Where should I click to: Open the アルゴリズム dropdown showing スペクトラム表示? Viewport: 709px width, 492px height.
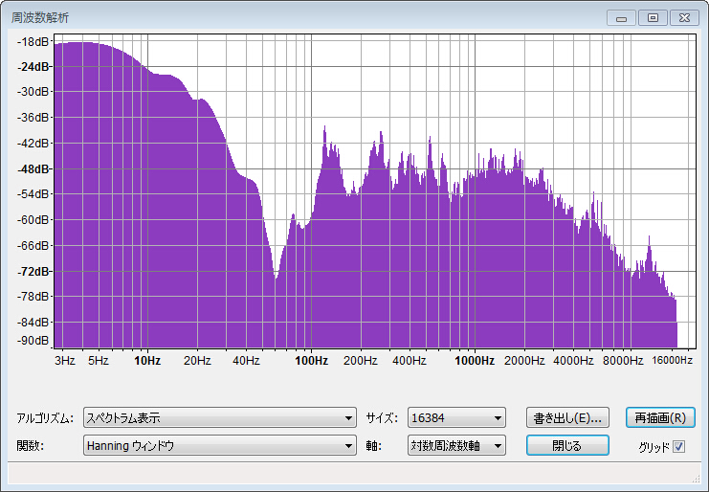[219, 418]
